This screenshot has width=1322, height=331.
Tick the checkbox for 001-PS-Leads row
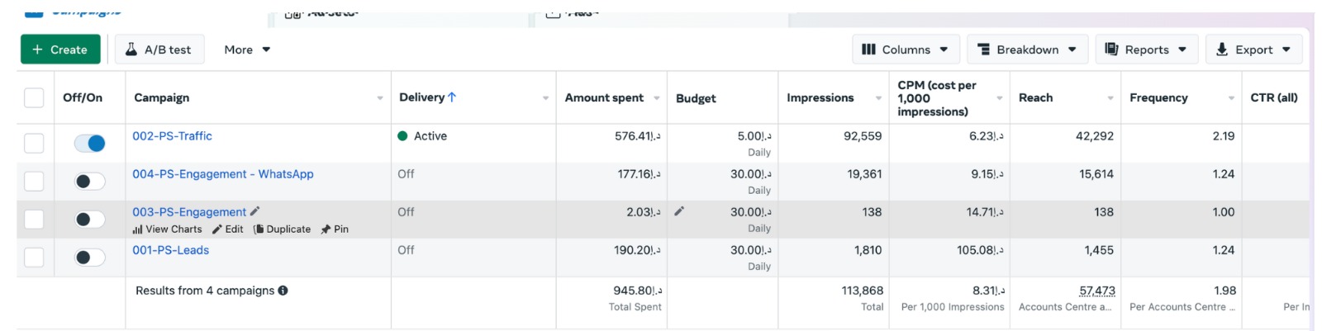(34, 258)
